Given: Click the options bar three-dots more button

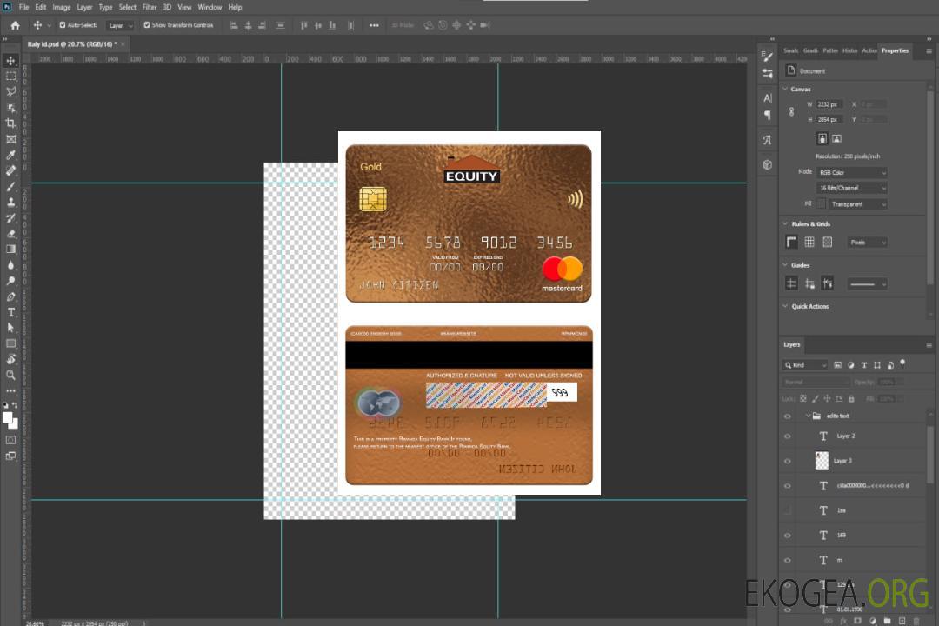Looking at the screenshot, I should click(374, 25).
